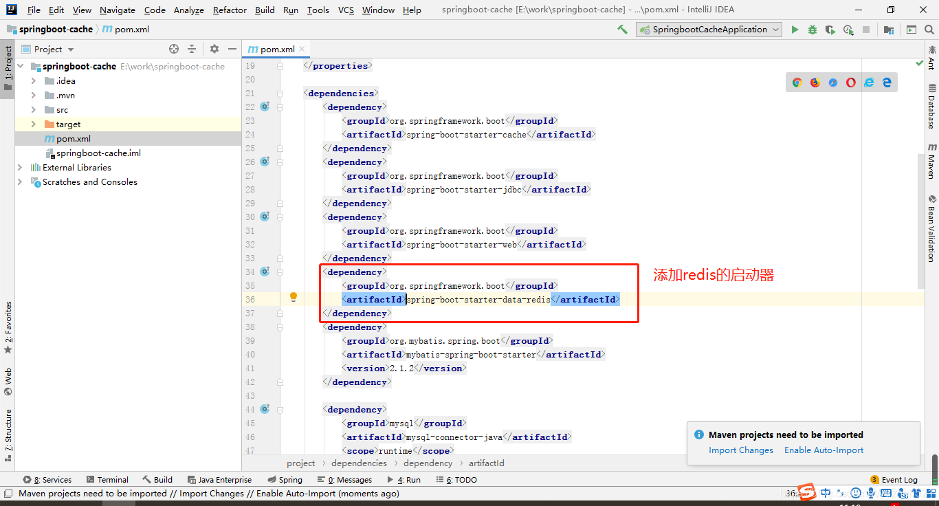
Task: Expand External Libraries node
Action: (x=20, y=167)
